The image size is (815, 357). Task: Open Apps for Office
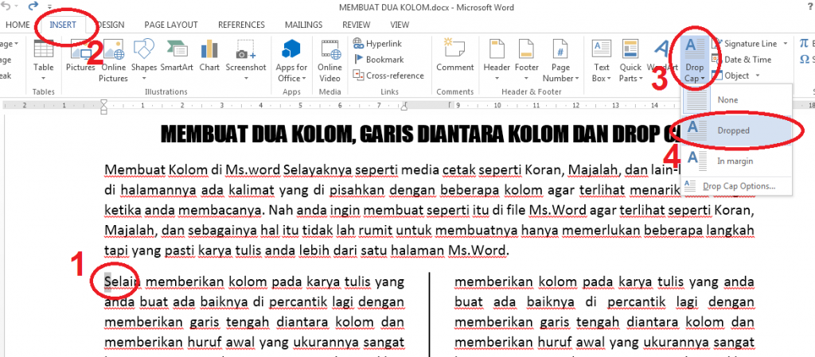[291, 61]
